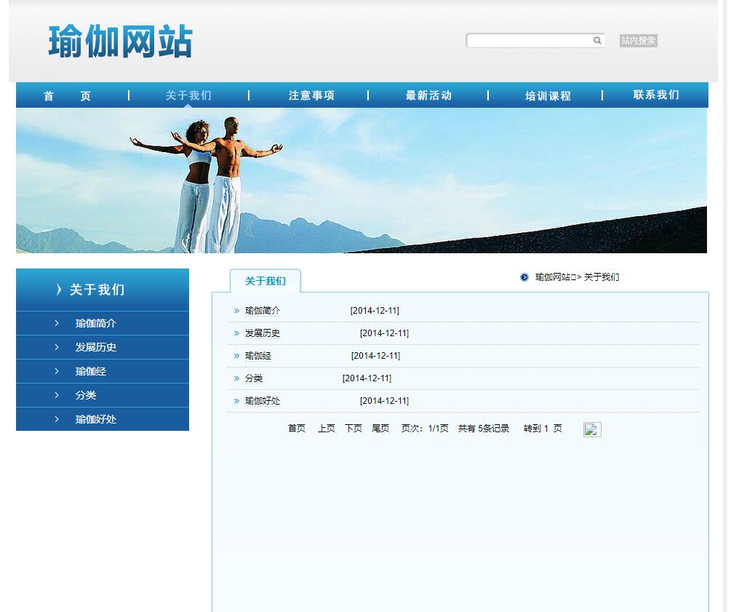Image resolution: width=739 pixels, height=612 pixels.
Task: Open 最新活动 from the navigation bar
Action: click(x=428, y=95)
